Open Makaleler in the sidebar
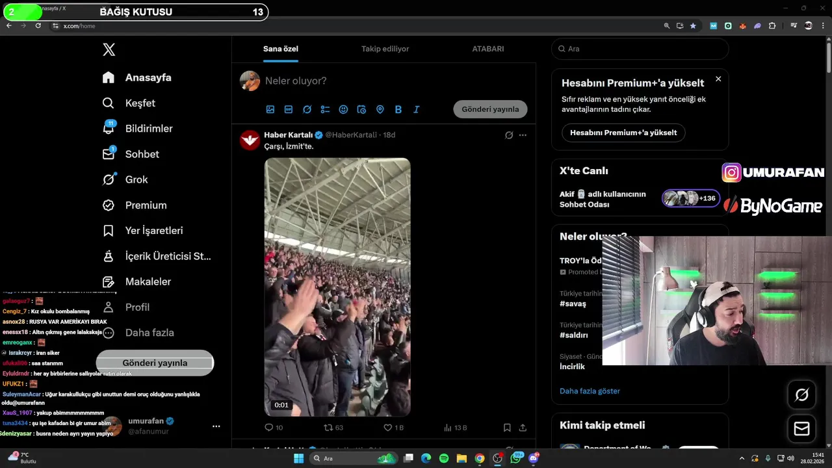Screen dimensions: 832x468 (x=136, y=281)
